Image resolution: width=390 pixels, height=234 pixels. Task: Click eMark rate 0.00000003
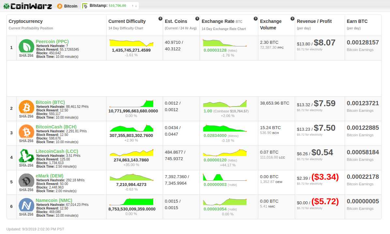click(215, 185)
